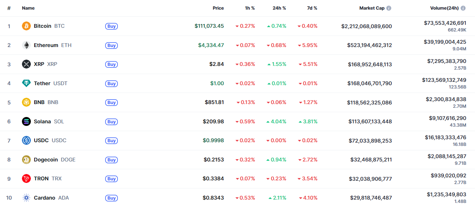Click the TRON logo icon
The image size is (475, 207).
click(26, 178)
